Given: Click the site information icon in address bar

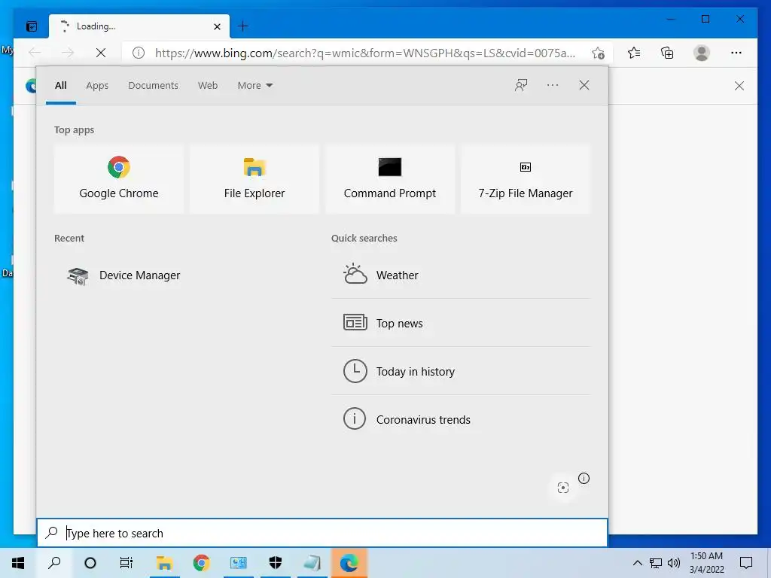Looking at the screenshot, I should [139, 53].
